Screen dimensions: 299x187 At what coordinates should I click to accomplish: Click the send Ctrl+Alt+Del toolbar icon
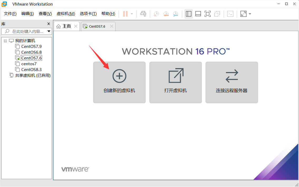coord(143,14)
